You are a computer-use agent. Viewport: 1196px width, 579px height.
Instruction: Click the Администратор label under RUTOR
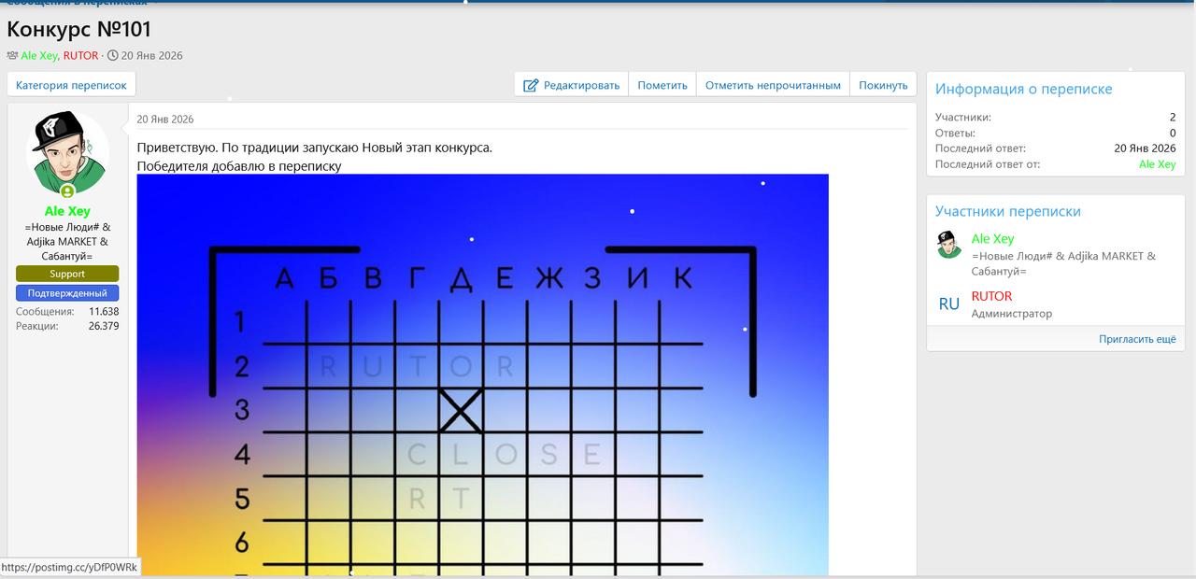(1012, 314)
